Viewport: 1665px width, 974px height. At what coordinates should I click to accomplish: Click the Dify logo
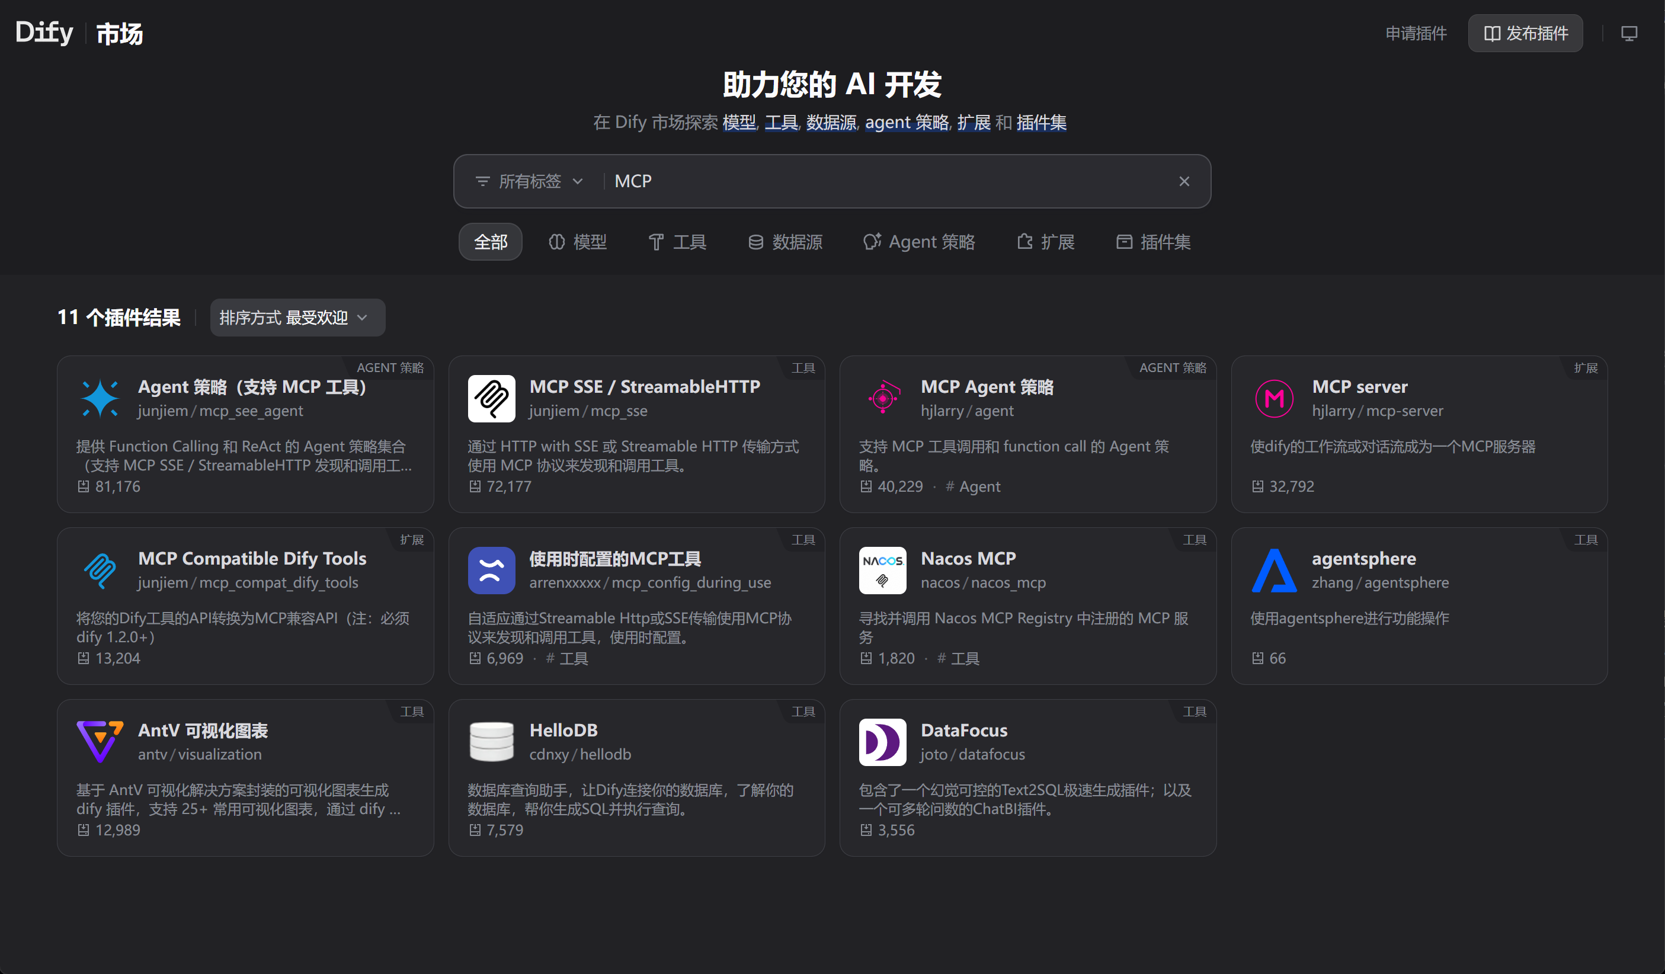[44, 33]
